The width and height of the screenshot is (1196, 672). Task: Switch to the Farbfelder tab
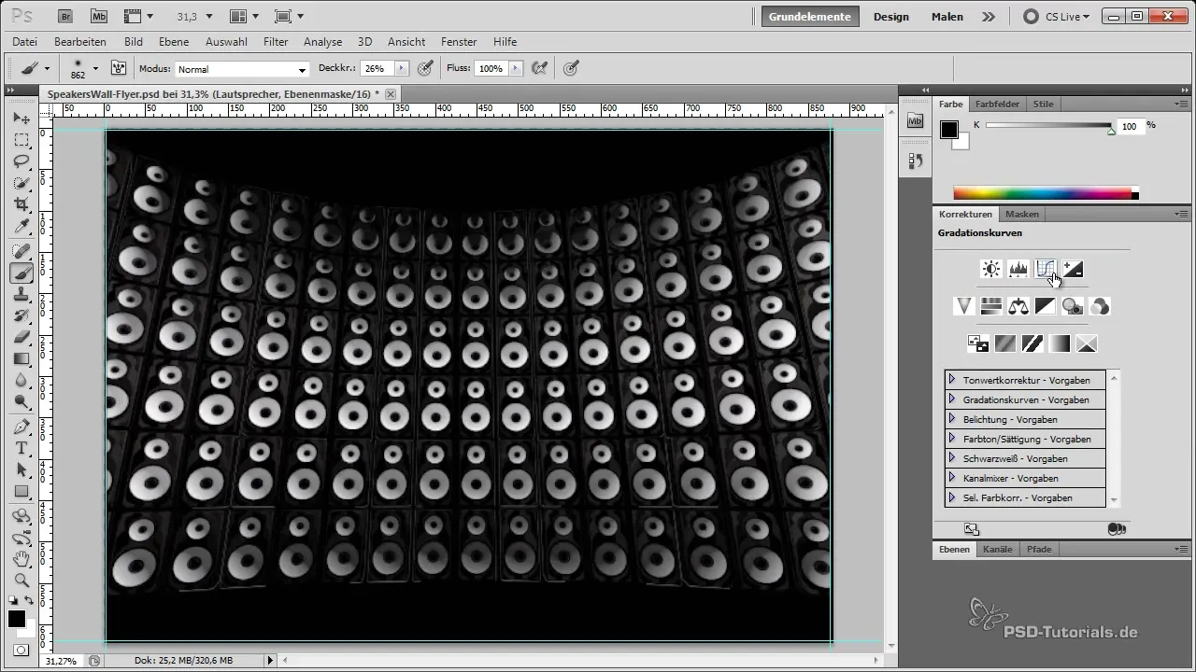[x=998, y=105]
